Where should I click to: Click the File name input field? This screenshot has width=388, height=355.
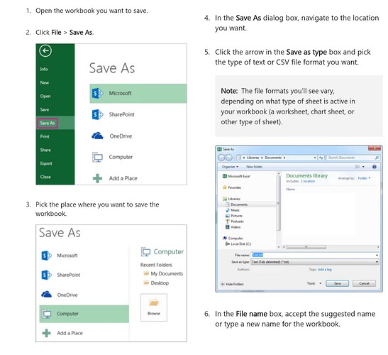(x=315, y=255)
